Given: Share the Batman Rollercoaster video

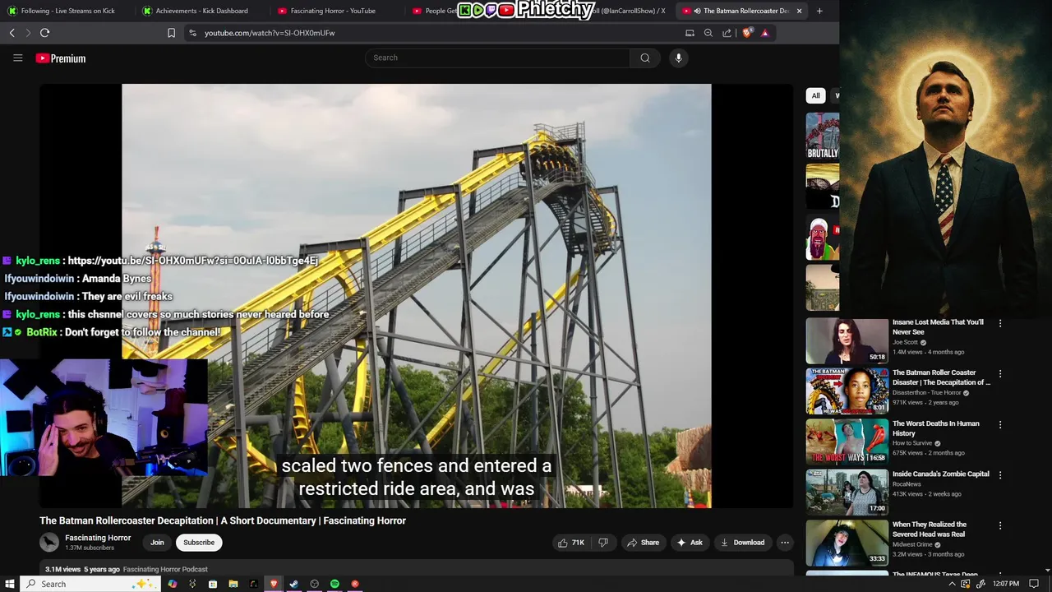Looking at the screenshot, I should pos(643,543).
